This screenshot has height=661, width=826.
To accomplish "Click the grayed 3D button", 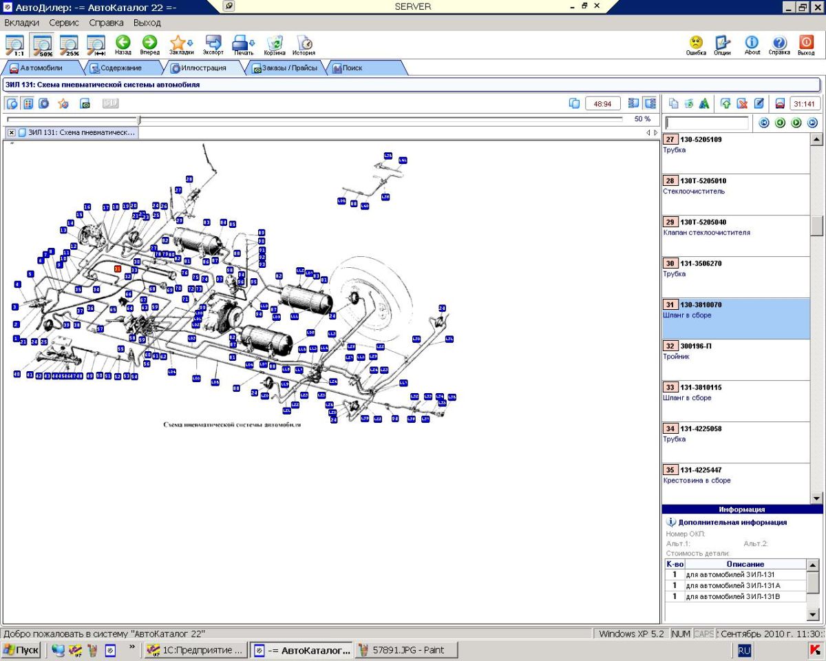I will pos(110,103).
